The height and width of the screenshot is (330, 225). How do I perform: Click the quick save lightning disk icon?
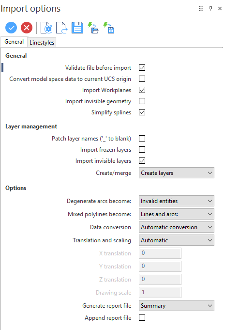(x=108, y=28)
